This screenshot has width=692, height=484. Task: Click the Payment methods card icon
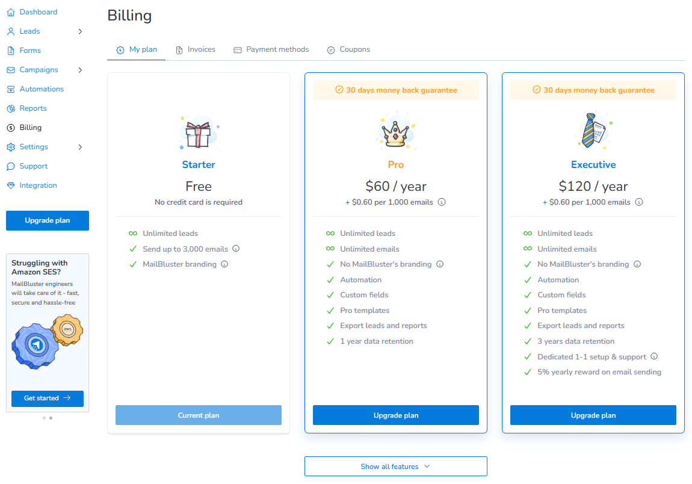click(238, 50)
